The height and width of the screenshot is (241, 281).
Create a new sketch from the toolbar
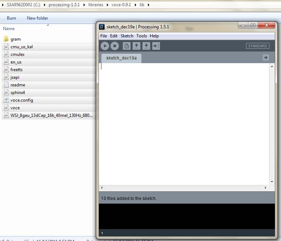127,46
